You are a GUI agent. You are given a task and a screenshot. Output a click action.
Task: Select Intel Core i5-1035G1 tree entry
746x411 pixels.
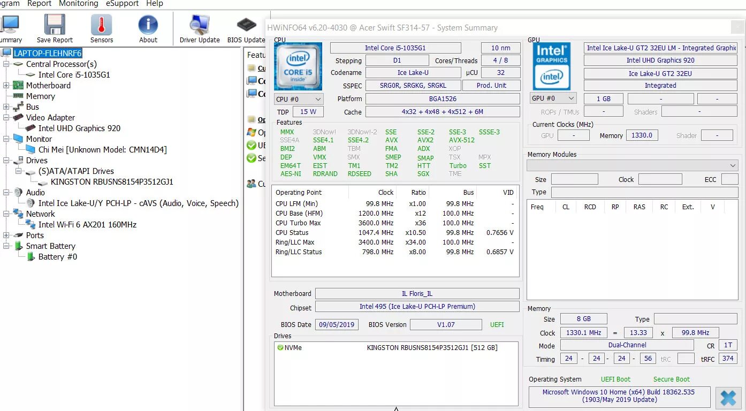click(x=74, y=75)
